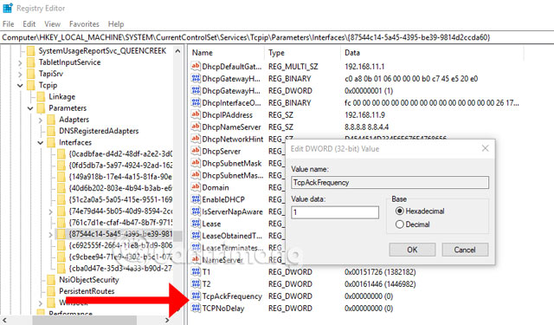Open the File menu
Viewport: 554px width, 325px height.
click(x=8, y=24)
